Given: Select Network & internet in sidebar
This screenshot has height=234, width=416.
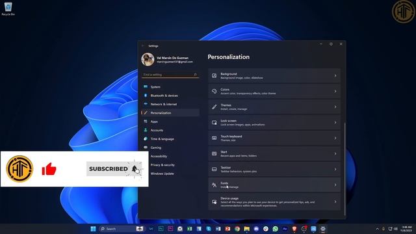Looking at the screenshot, I should point(170,104).
